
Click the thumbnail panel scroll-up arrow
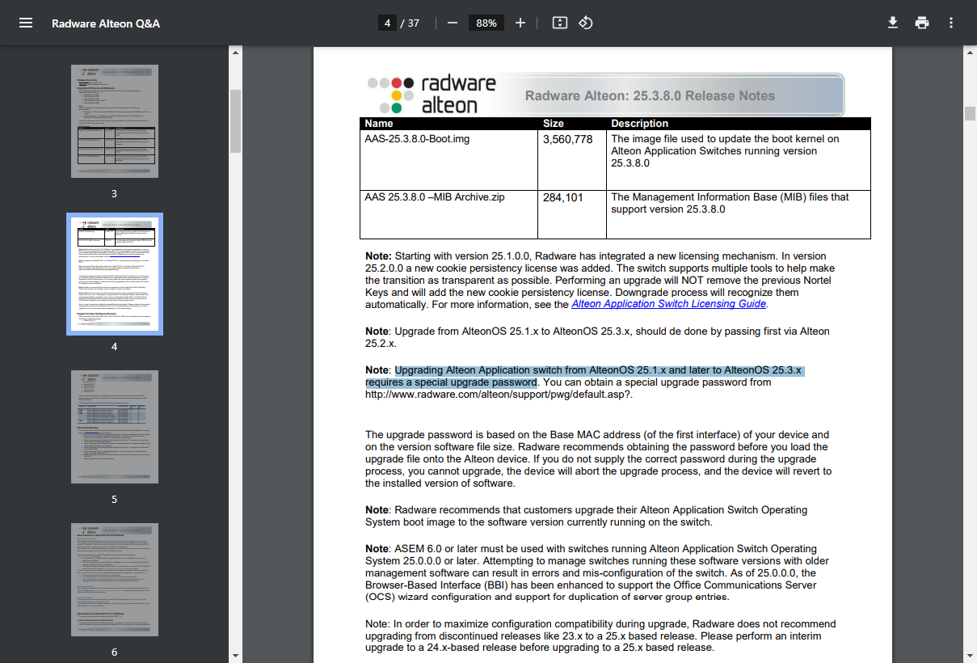[236, 53]
